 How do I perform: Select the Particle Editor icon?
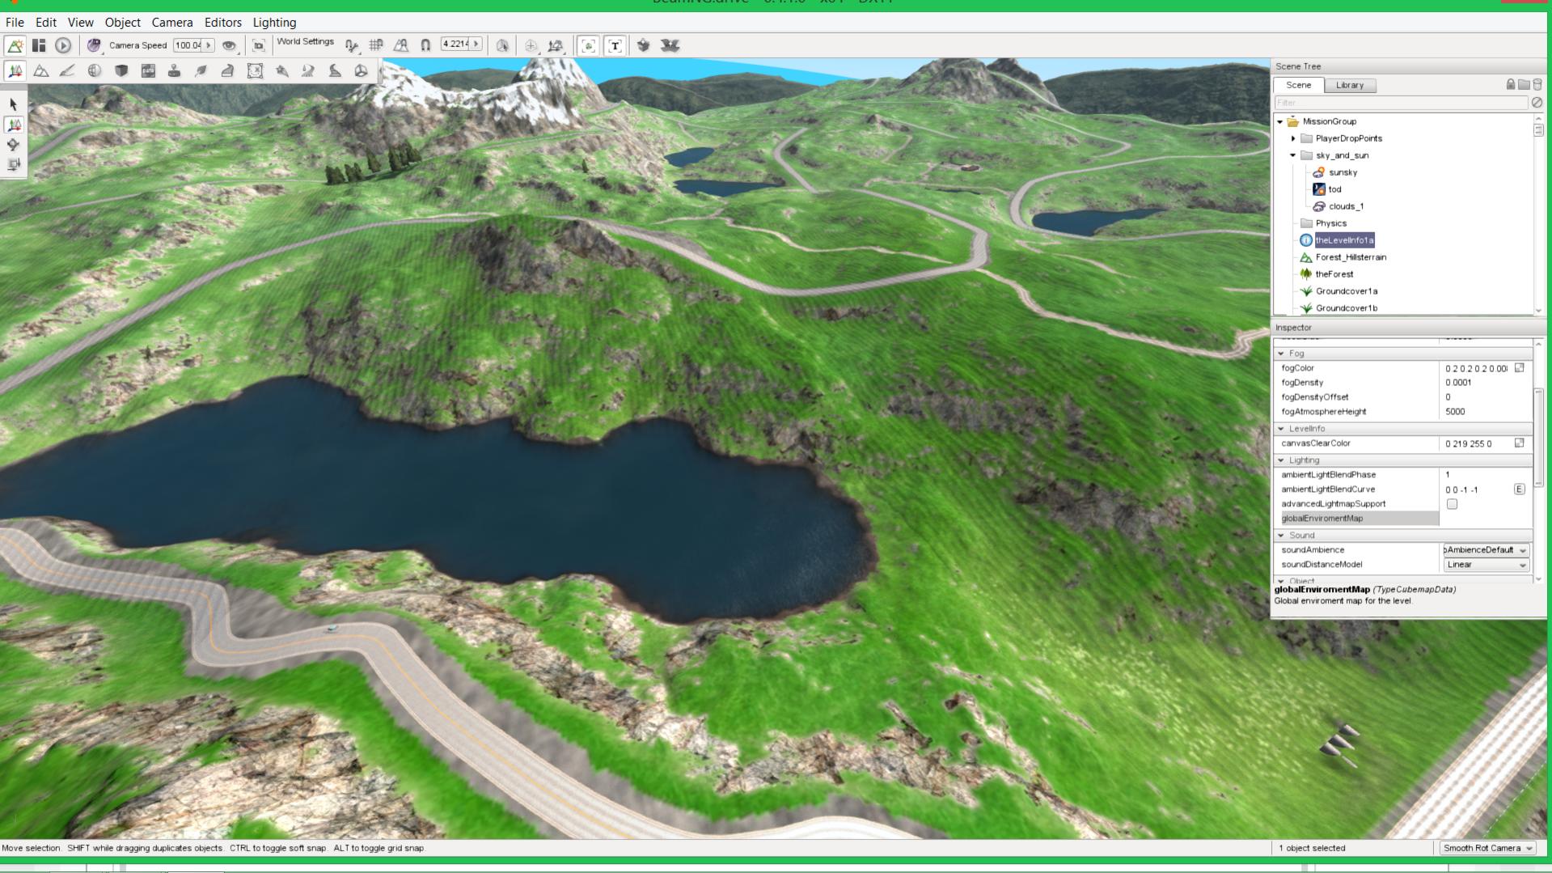pos(281,71)
